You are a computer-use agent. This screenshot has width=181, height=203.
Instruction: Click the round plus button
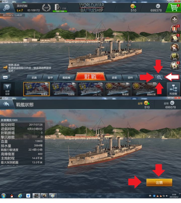tap(174, 20)
